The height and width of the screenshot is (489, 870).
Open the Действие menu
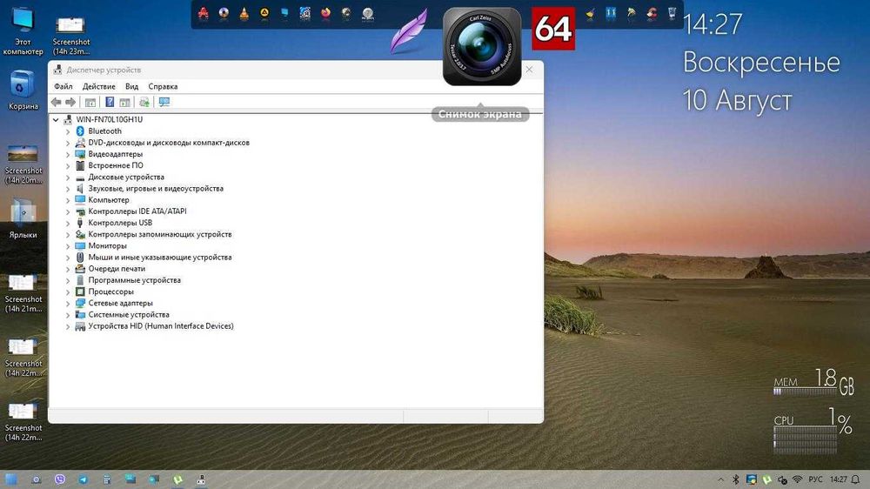pos(99,87)
